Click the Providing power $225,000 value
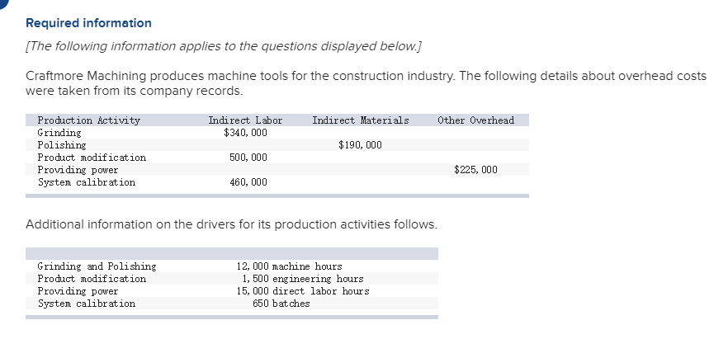 coord(476,170)
